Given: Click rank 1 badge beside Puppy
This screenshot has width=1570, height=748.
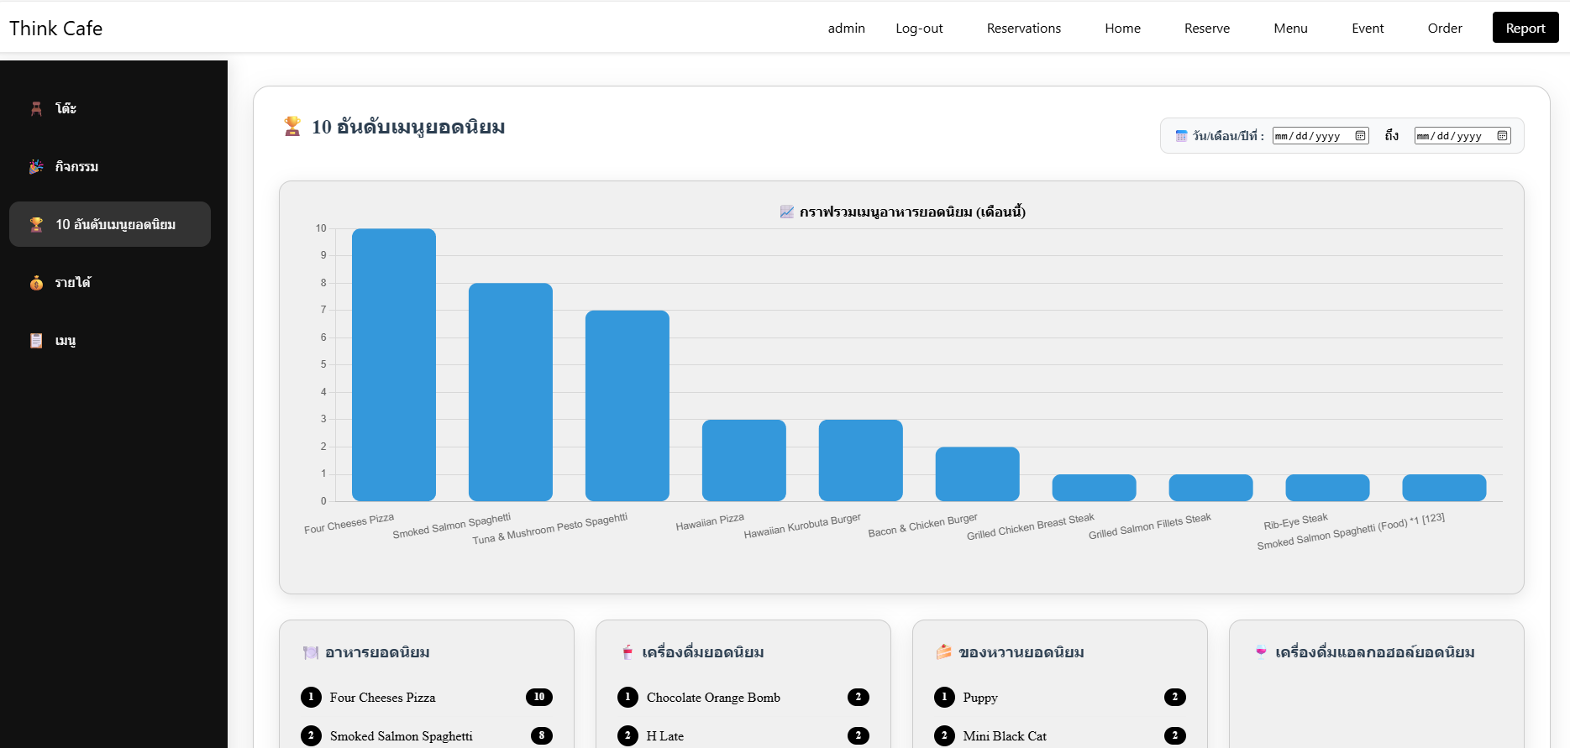Looking at the screenshot, I should coord(944,697).
